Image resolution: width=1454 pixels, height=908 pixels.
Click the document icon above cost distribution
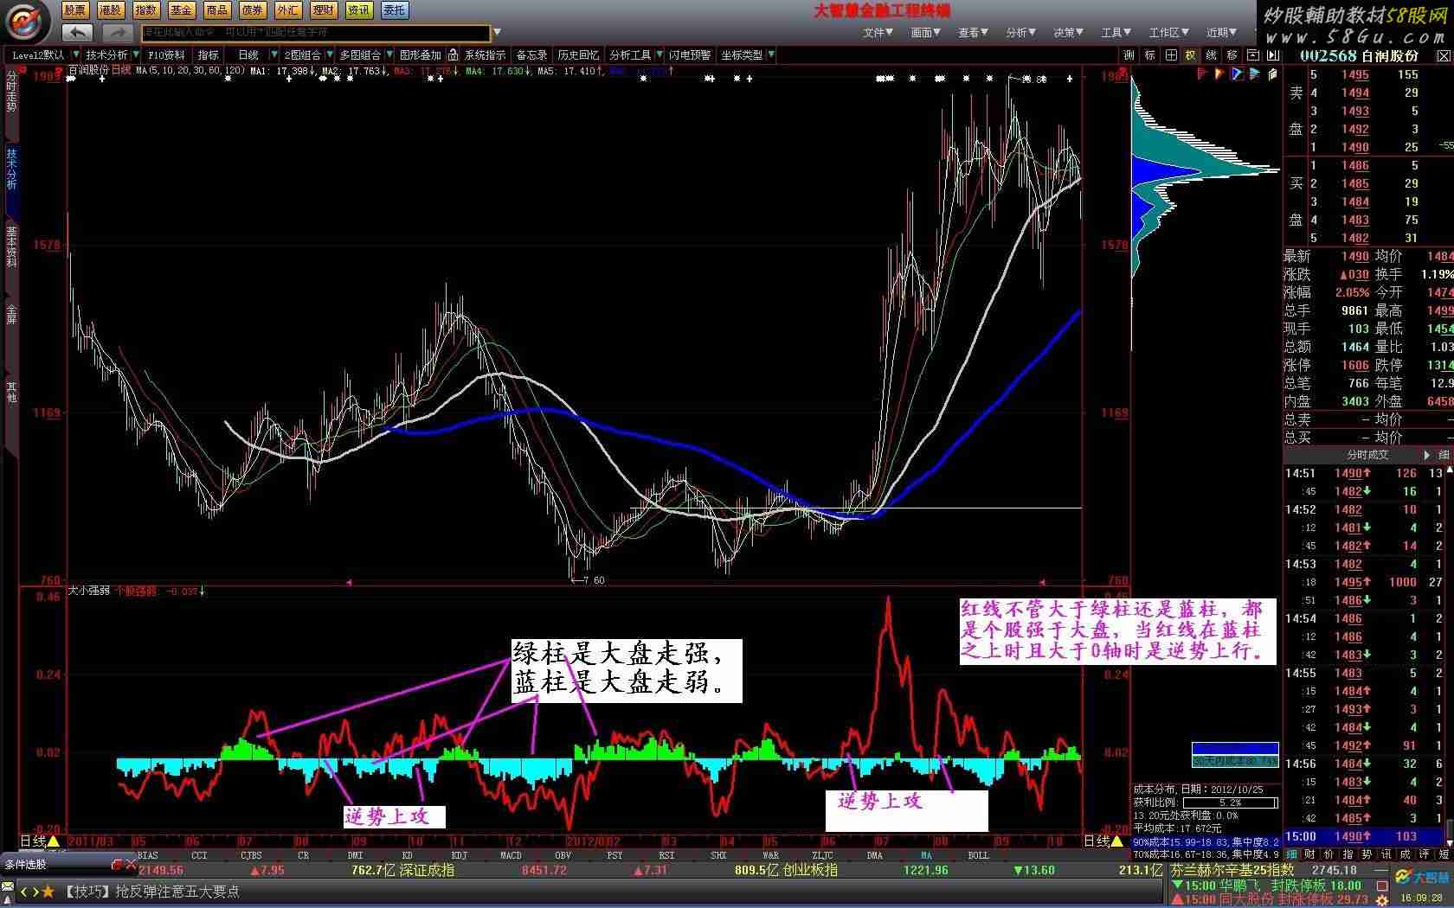pos(1272,74)
